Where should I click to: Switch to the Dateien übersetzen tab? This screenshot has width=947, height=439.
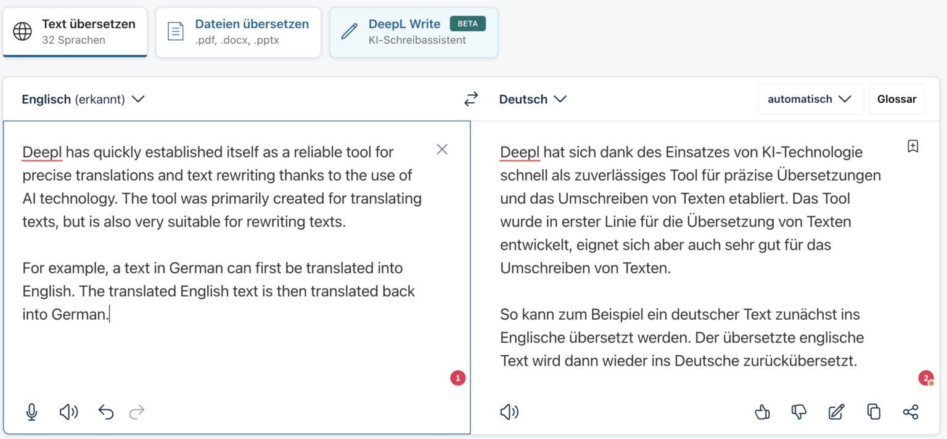click(x=239, y=32)
